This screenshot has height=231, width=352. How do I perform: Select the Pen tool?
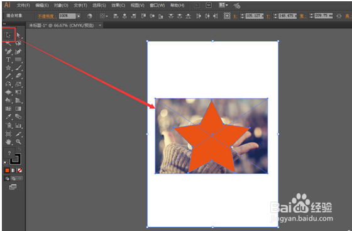click(8, 52)
